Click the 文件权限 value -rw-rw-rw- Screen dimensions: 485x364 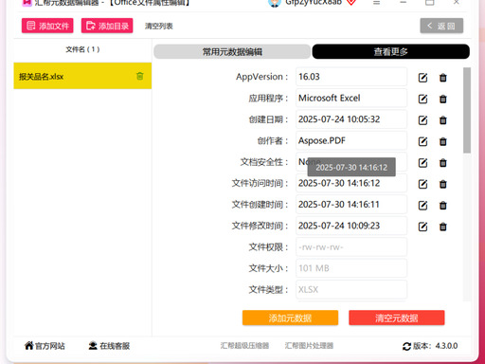click(351, 247)
